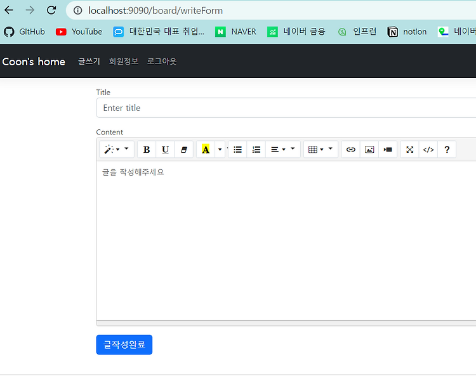Reload the page with refresh icon

click(51, 10)
